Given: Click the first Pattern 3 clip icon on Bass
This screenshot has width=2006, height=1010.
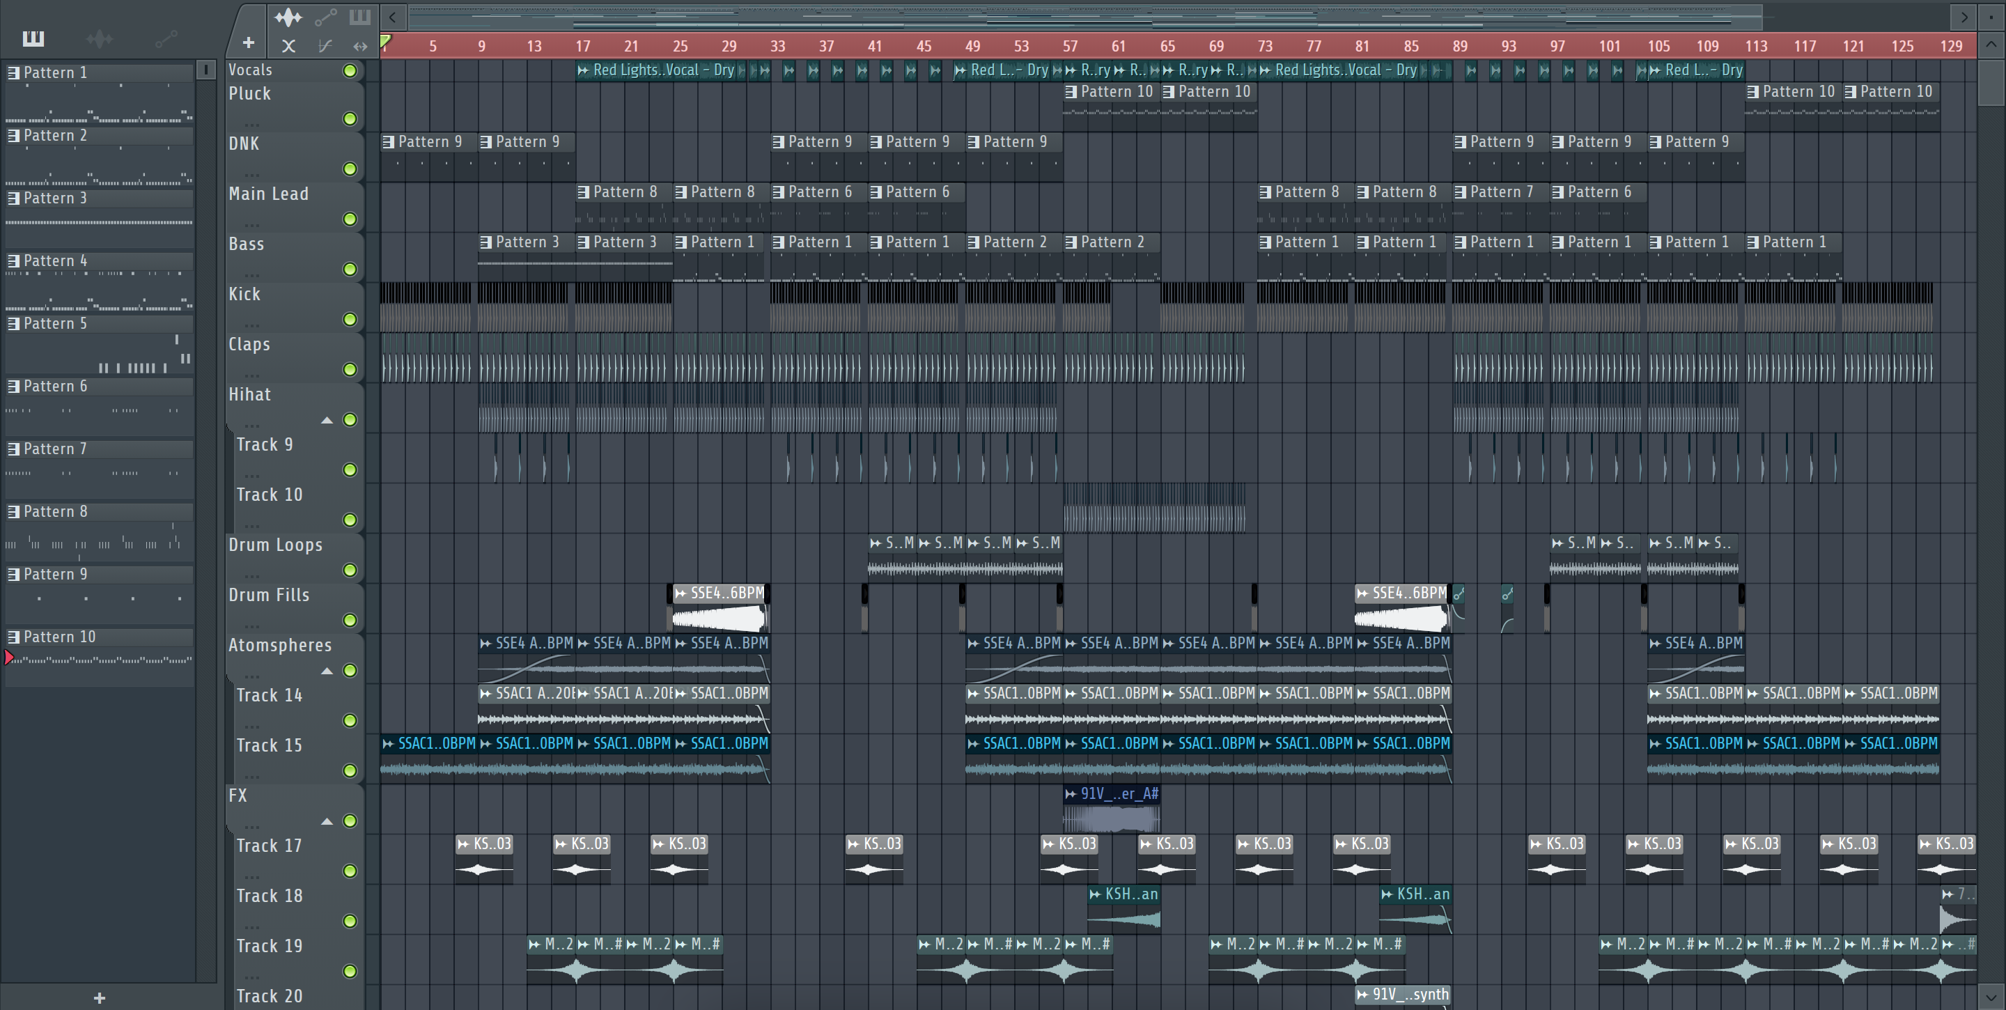Looking at the screenshot, I should (x=486, y=242).
